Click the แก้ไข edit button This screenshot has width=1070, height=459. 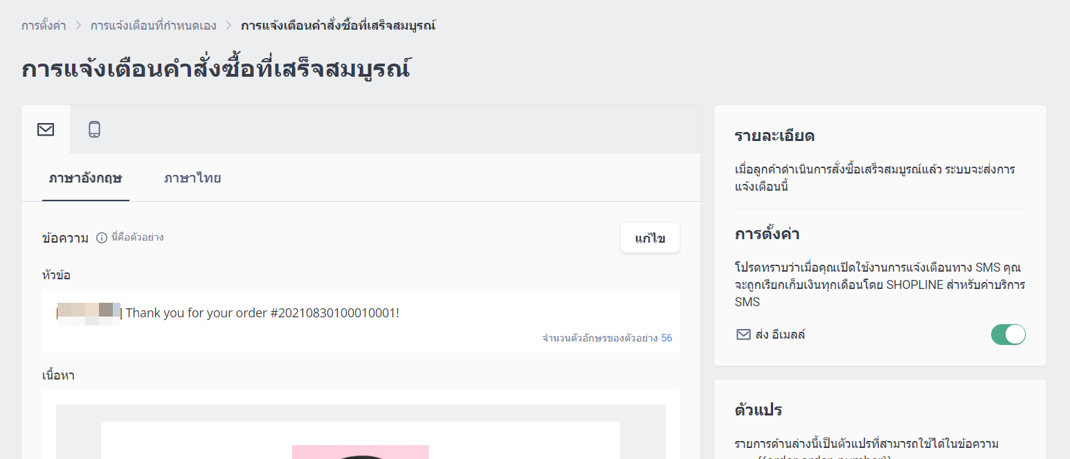(650, 238)
